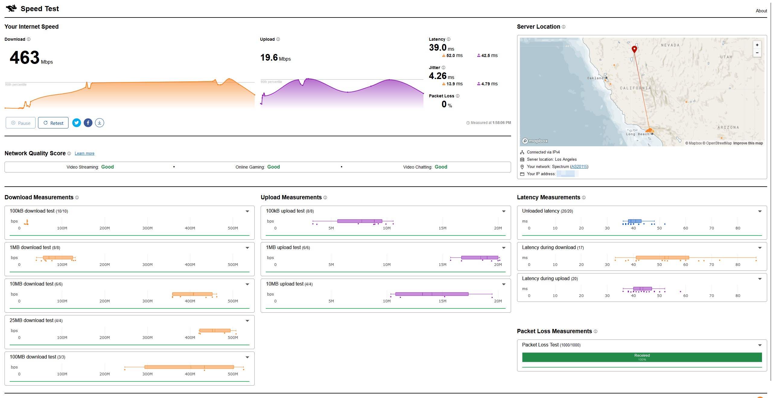The width and height of the screenshot is (772, 398).
Task: Expand the 10MB upload test panel
Action: (x=504, y=284)
